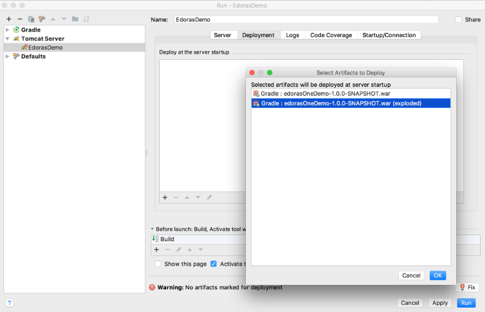Enable the Show this page checkbox
The image size is (485, 312).
[x=158, y=264]
